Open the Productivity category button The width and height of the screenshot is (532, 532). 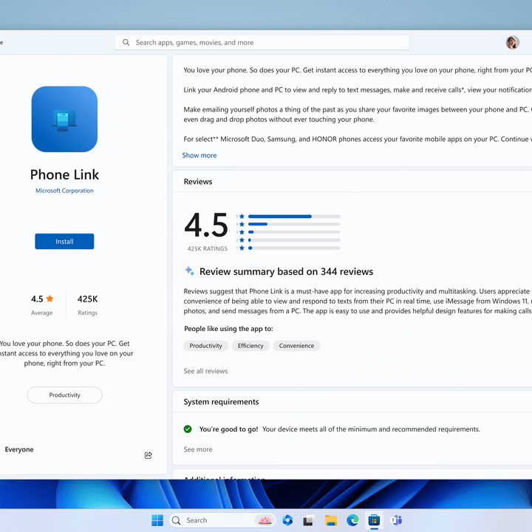[x=64, y=395]
